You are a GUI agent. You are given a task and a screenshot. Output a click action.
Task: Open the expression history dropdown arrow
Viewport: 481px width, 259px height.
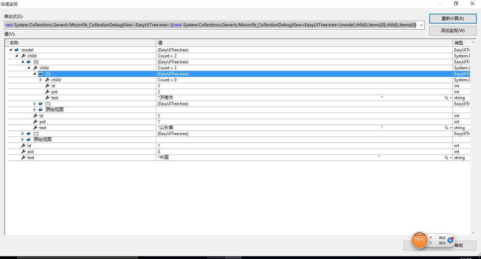(x=421, y=25)
